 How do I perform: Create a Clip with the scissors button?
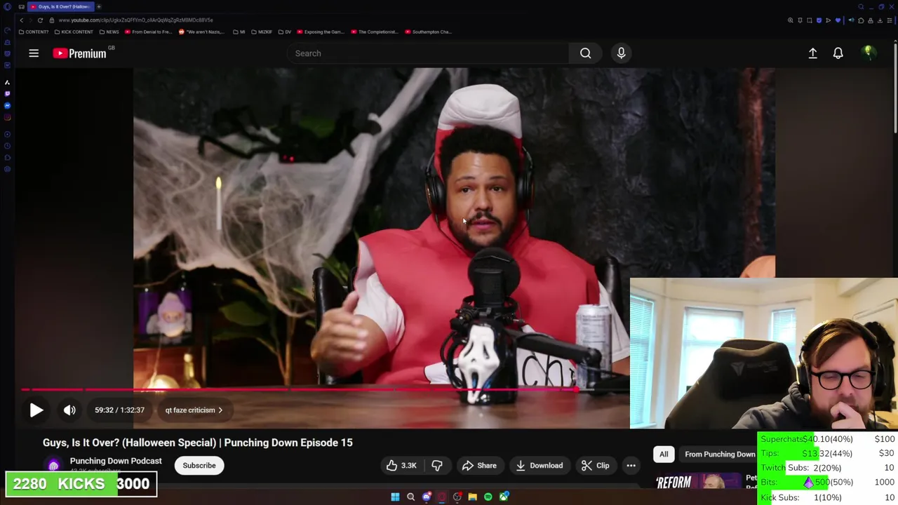[x=596, y=466]
